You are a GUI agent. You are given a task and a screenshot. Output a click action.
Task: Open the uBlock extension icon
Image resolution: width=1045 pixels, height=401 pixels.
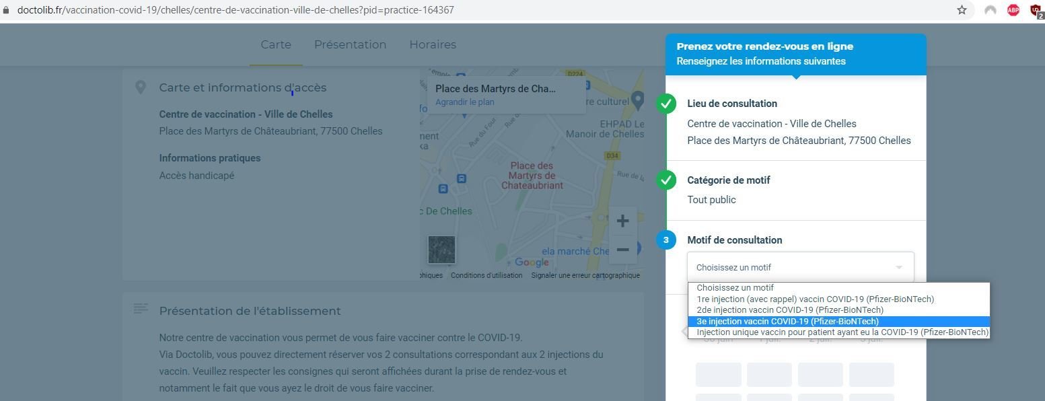click(x=1036, y=10)
